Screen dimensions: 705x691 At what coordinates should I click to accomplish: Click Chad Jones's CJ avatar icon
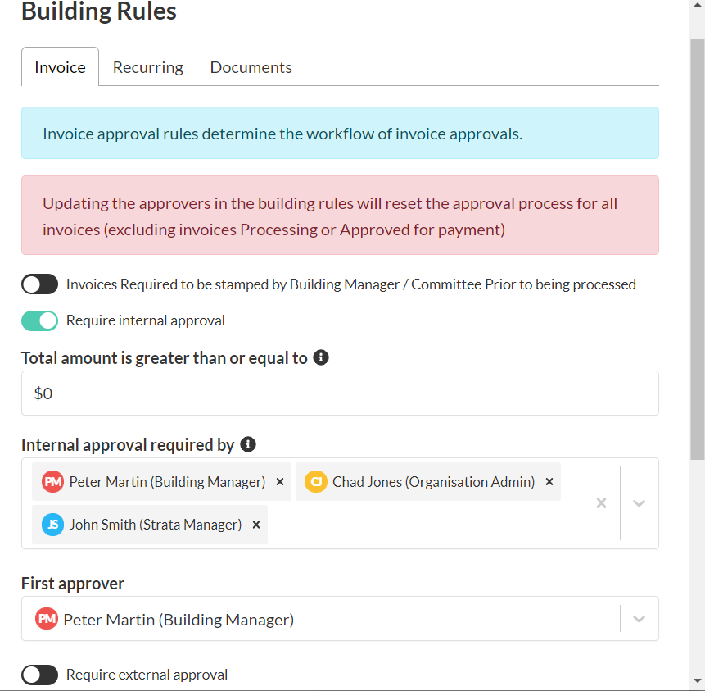[x=316, y=482]
